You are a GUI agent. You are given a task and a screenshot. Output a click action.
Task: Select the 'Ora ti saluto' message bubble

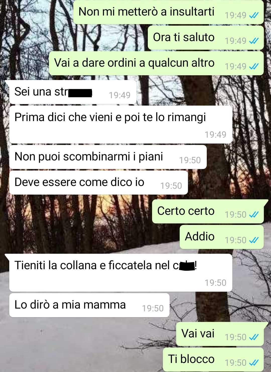pos(206,38)
